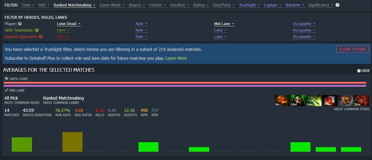Click the 4.43 deaths value
Viewport: 372px width, 160px height.
click(112, 110)
